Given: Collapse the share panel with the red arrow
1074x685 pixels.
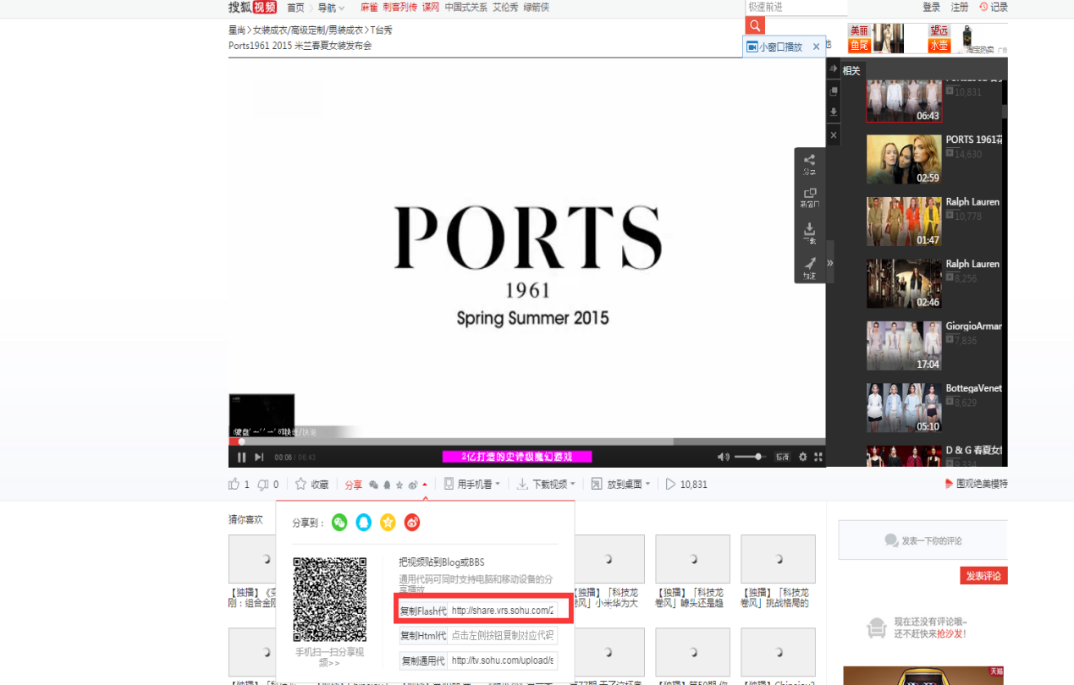Looking at the screenshot, I should point(425,485).
